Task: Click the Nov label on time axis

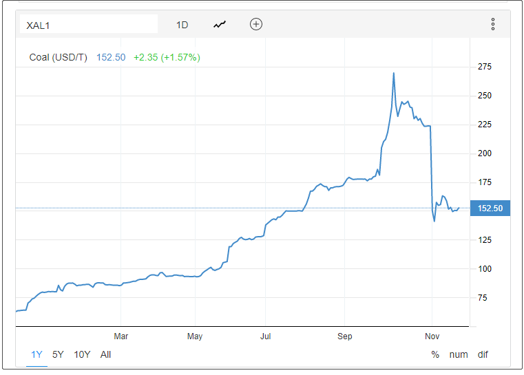Action: (432, 336)
